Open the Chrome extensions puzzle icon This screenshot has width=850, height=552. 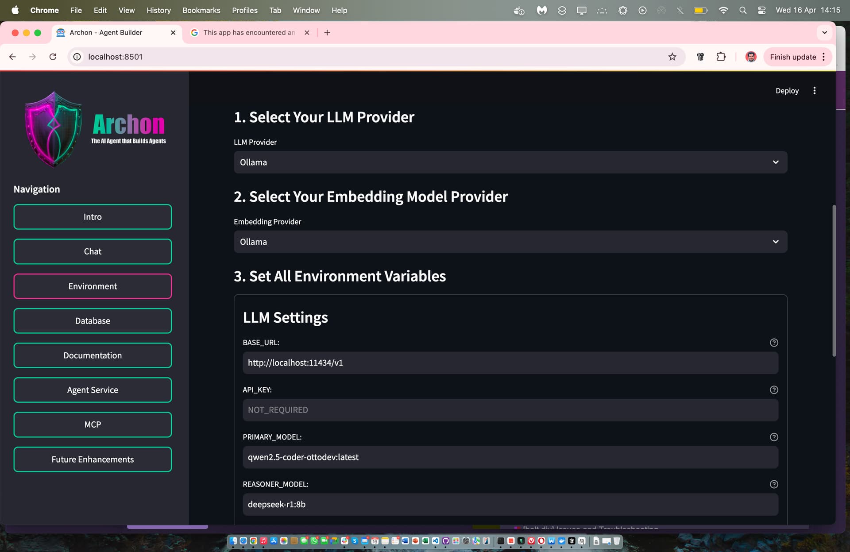(721, 57)
